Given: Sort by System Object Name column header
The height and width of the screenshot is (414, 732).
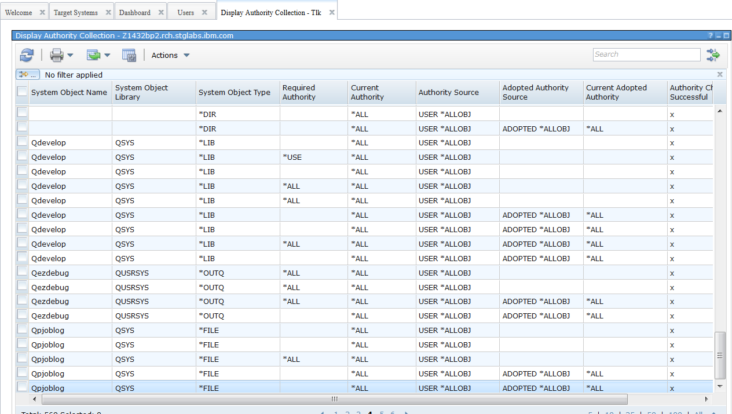Looking at the screenshot, I should (69, 92).
